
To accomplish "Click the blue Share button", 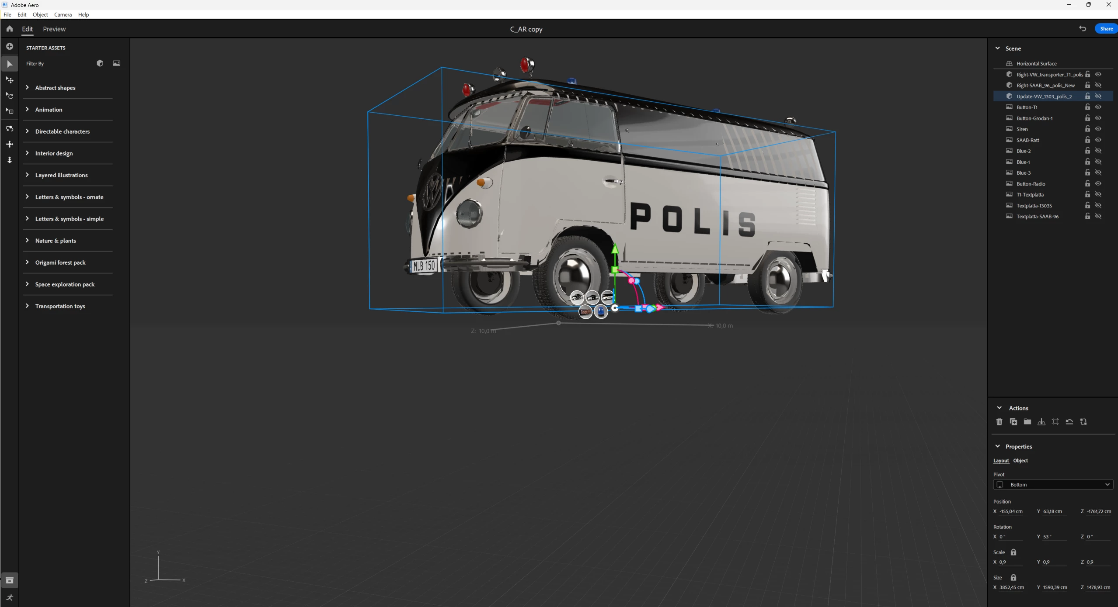I will point(1106,29).
